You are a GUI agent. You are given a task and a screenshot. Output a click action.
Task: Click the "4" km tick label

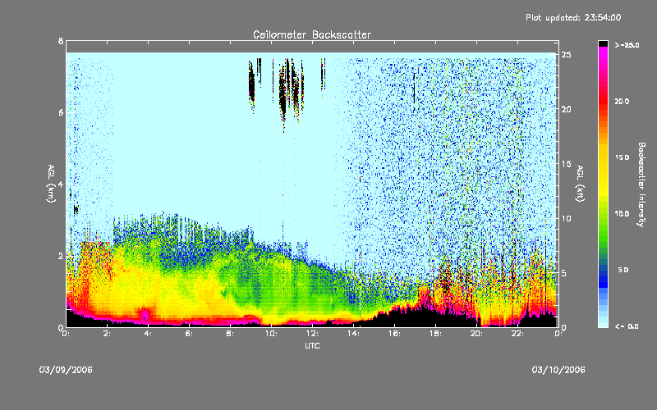tap(61, 184)
